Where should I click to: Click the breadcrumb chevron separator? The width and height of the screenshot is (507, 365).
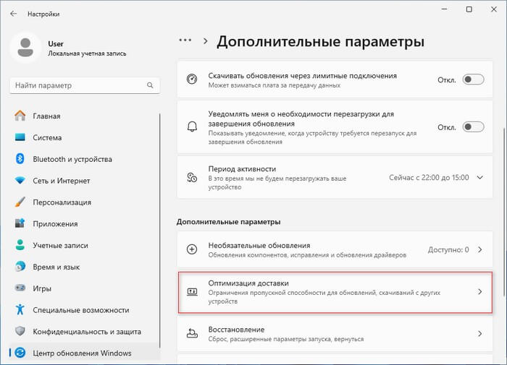pyautogui.click(x=205, y=41)
